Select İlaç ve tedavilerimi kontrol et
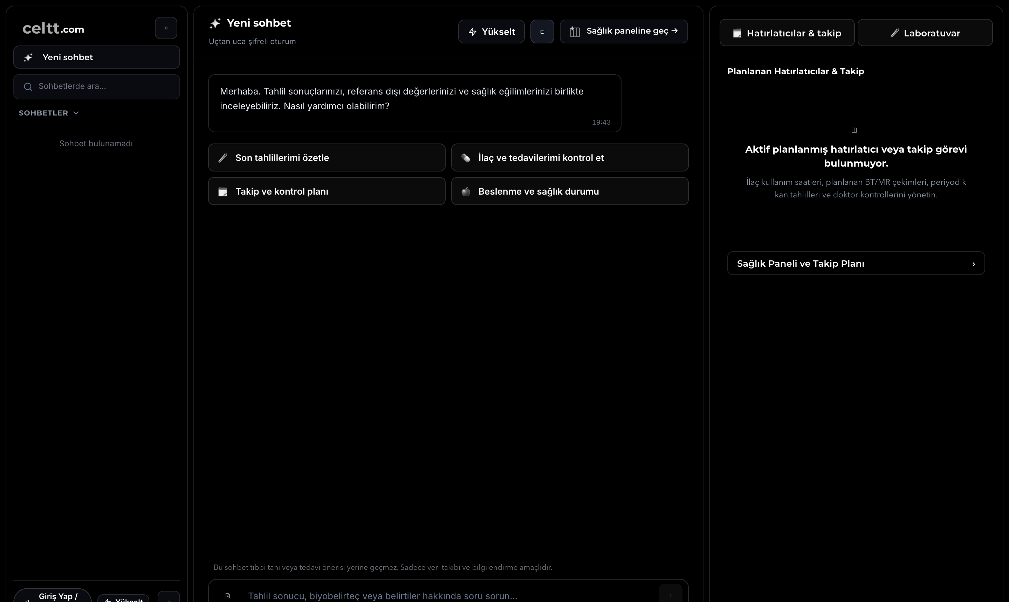1009x602 pixels. pyautogui.click(x=570, y=157)
